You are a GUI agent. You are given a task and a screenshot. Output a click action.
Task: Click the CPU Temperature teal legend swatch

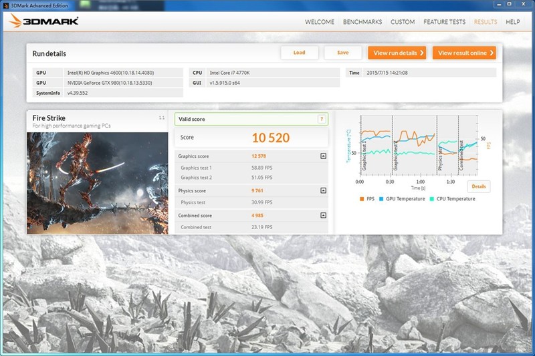click(x=431, y=199)
